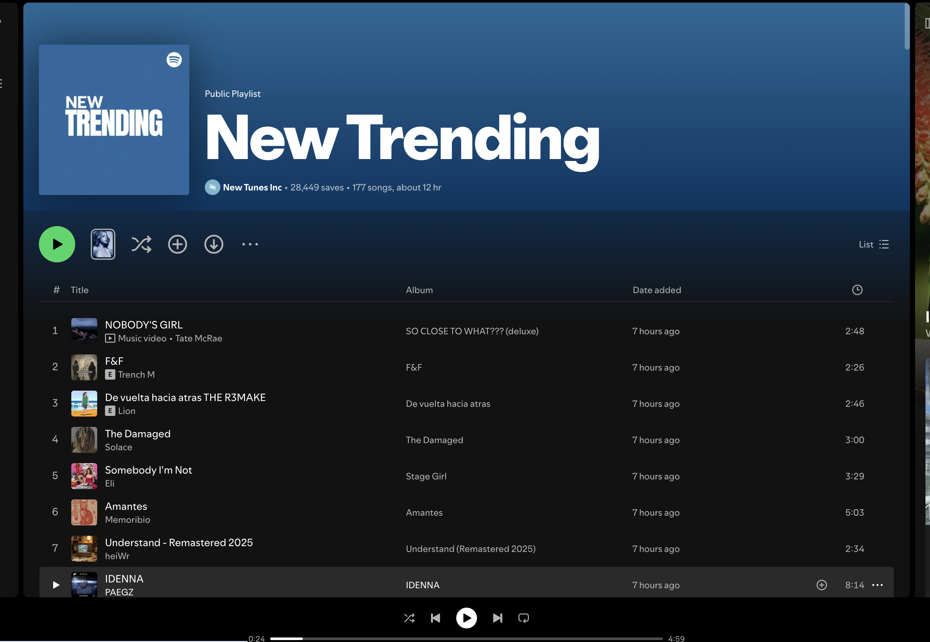Open the IDENNA album link
The width and height of the screenshot is (930, 642).
pos(423,585)
